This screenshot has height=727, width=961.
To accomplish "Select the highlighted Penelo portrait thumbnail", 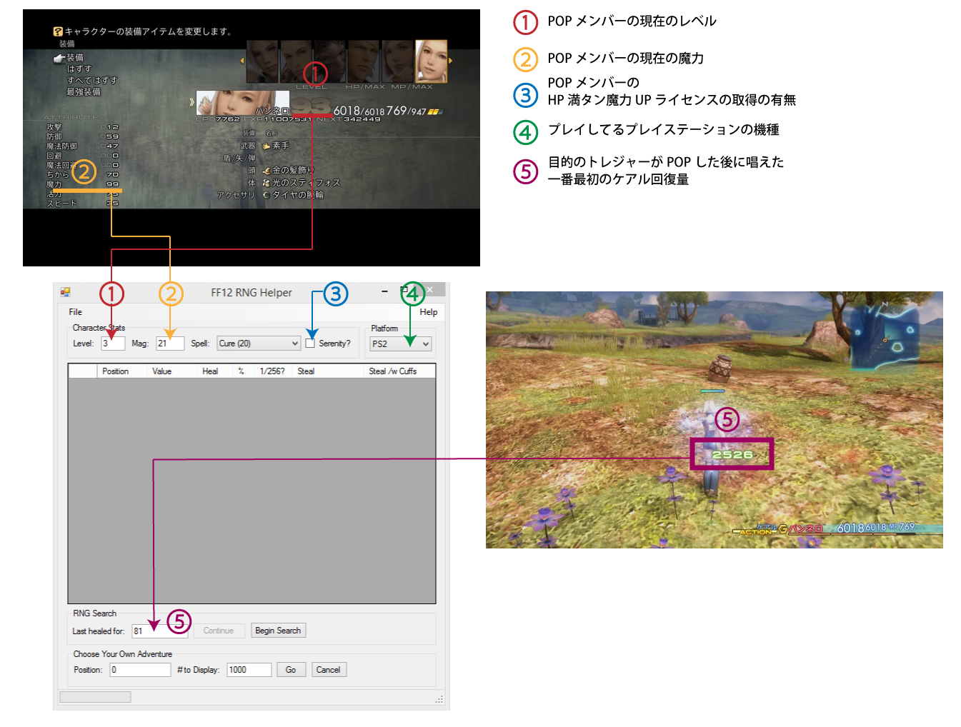I will [431, 61].
